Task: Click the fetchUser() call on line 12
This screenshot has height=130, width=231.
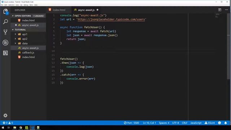Action: pos(69,59)
